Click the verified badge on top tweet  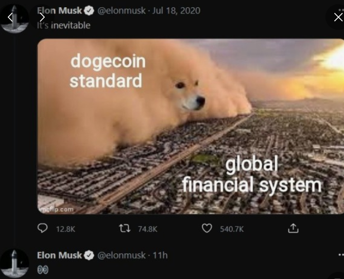[89, 11]
